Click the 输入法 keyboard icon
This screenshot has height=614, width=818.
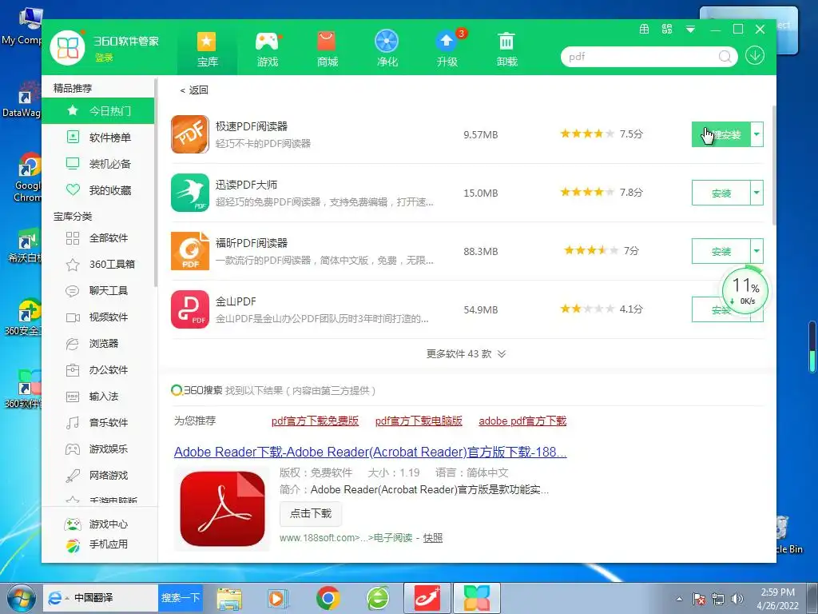click(x=73, y=397)
